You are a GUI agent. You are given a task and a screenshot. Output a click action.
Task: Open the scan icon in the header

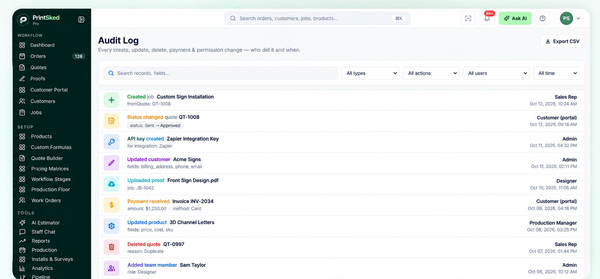[x=468, y=18]
